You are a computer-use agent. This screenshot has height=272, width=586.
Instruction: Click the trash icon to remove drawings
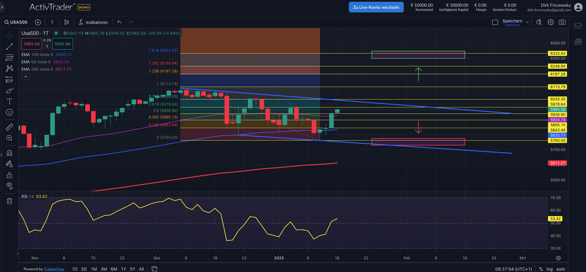[9, 201]
